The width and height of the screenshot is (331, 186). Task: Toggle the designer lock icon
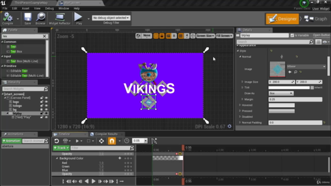[162, 36]
